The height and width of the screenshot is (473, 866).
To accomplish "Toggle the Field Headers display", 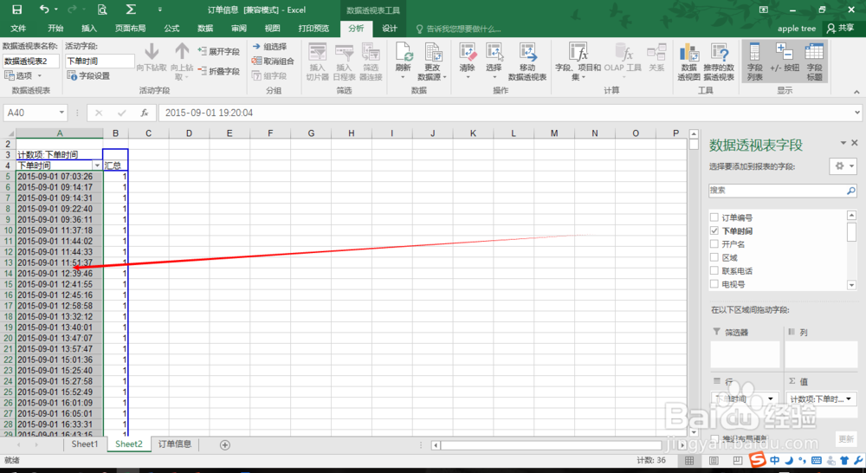I will point(815,62).
